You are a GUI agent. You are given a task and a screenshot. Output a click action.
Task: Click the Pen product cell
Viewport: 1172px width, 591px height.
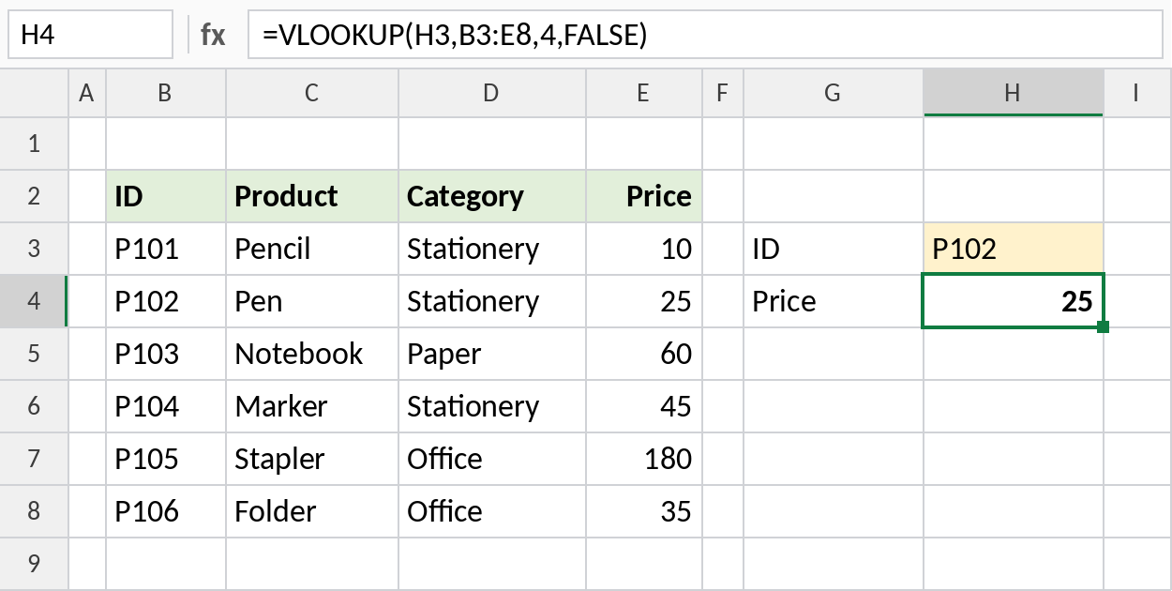coord(312,301)
